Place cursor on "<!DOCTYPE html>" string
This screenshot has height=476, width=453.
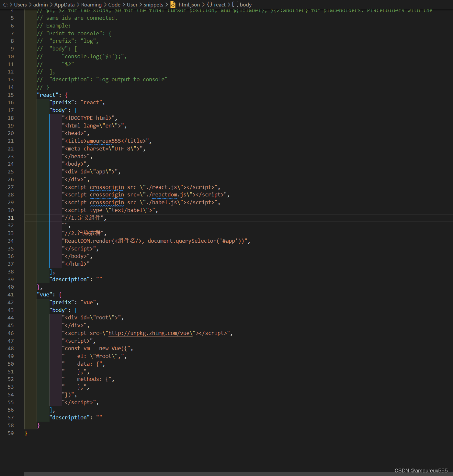pyautogui.click(x=88, y=118)
